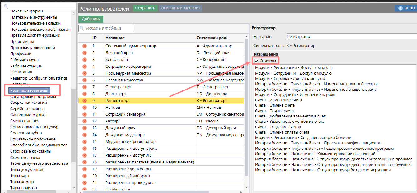The image size is (417, 193).
Task: Select the Счета - Печать счета permission
Action: (x=274, y=111)
